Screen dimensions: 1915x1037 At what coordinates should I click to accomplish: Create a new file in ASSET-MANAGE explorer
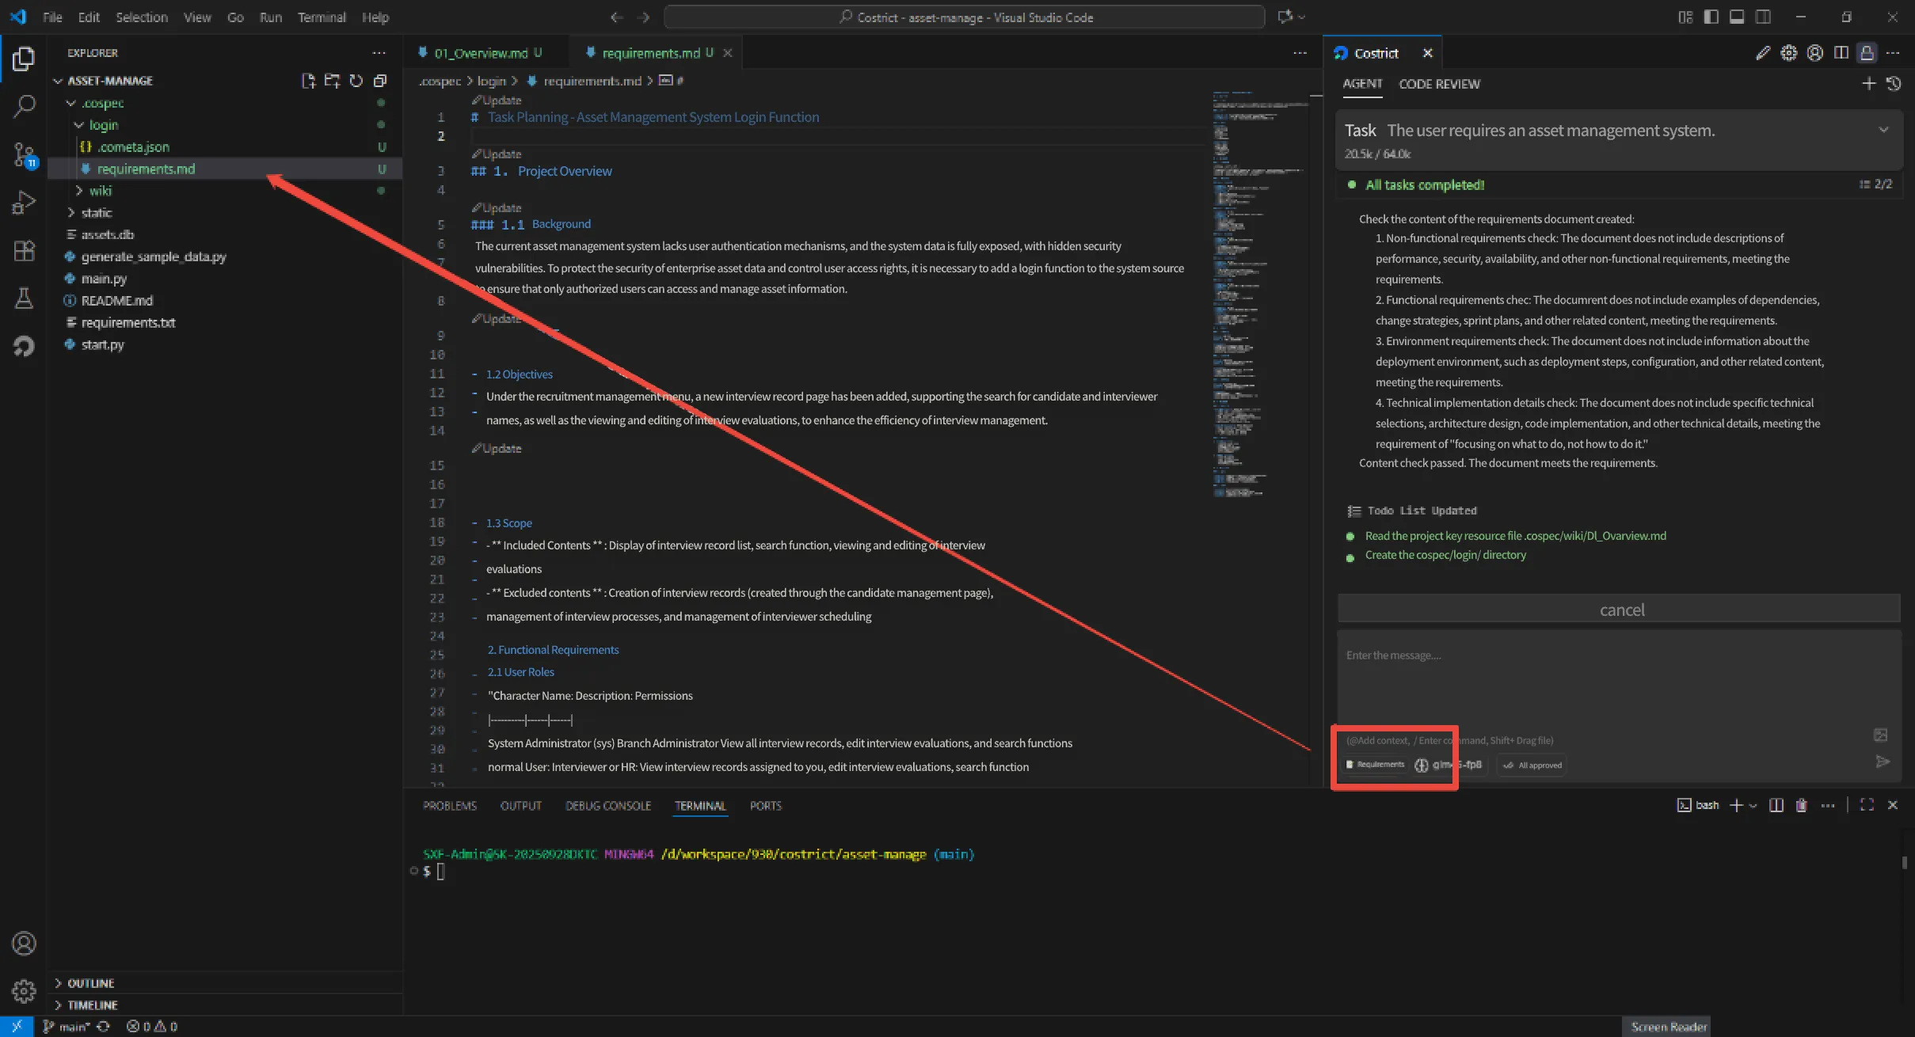(308, 81)
